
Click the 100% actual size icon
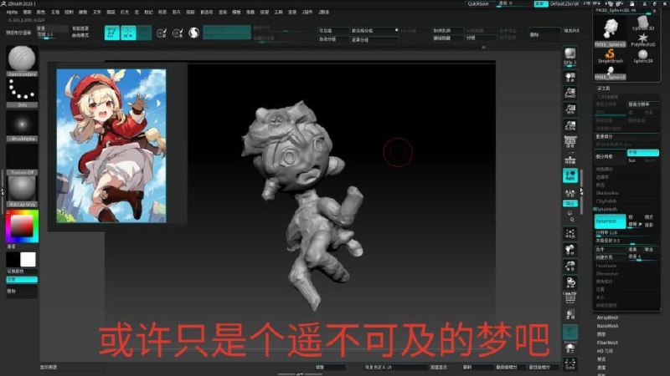[x=570, y=110]
